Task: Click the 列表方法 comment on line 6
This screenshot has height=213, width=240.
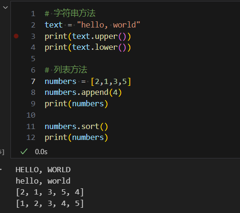Action: coord(66,70)
